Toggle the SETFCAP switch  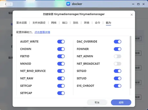(61, 86)
